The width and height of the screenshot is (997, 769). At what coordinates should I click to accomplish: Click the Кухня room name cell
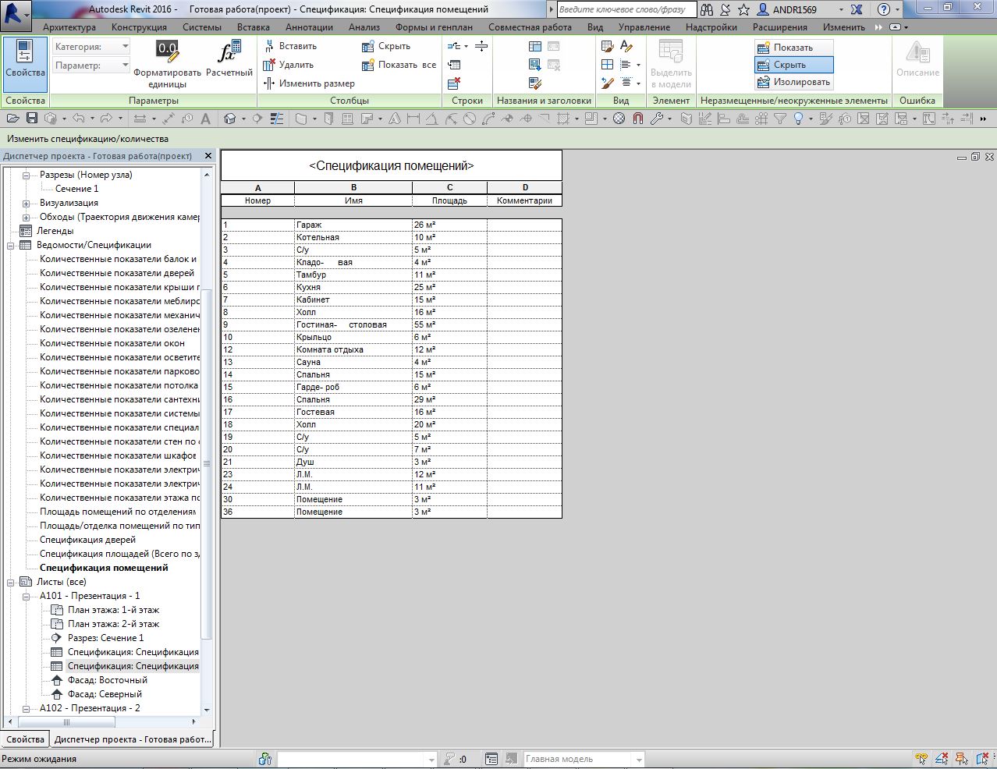pyautogui.click(x=353, y=287)
